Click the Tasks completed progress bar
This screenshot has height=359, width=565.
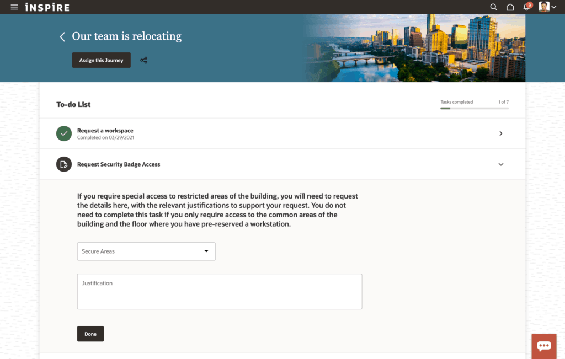pos(474,109)
